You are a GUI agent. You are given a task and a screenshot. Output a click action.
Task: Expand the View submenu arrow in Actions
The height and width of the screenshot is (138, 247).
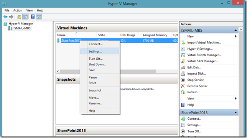click(236, 99)
